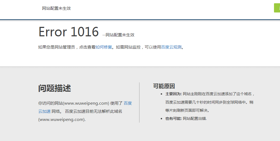The height and width of the screenshot is (141, 280).
Task: Click the 百度云加速需要几十秒的时间 line
Action: tap(209, 102)
